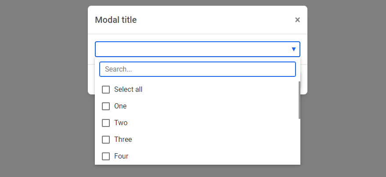Collapse the open select box field

click(198, 49)
